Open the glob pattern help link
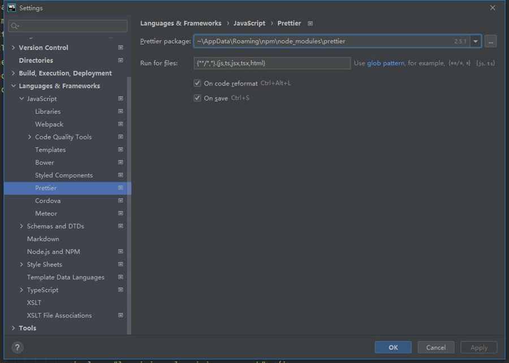This screenshot has width=509, height=363. [x=385, y=63]
